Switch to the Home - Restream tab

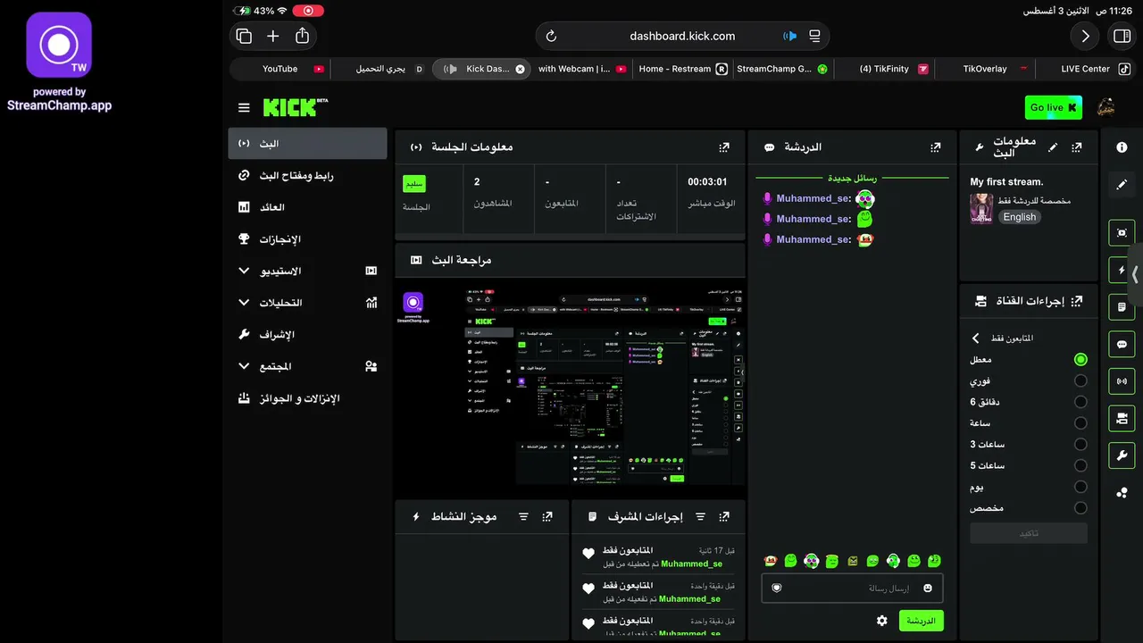pyautogui.click(x=683, y=69)
